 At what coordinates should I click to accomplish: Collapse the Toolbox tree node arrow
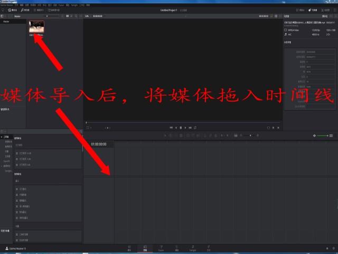tap(2, 137)
